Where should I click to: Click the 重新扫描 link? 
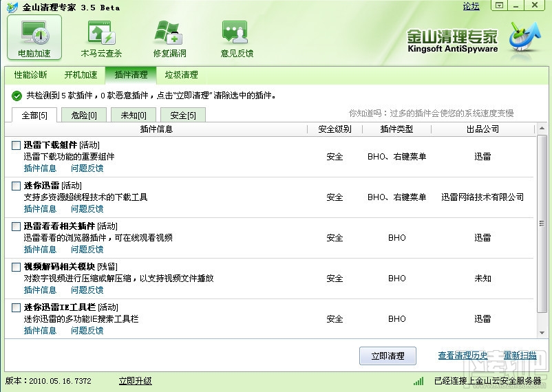click(x=520, y=356)
